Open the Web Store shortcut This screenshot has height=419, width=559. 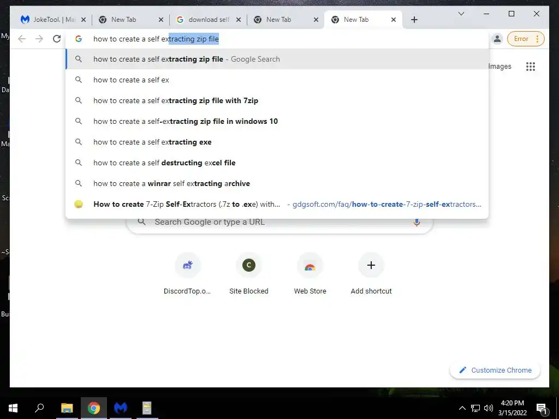[310, 274]
